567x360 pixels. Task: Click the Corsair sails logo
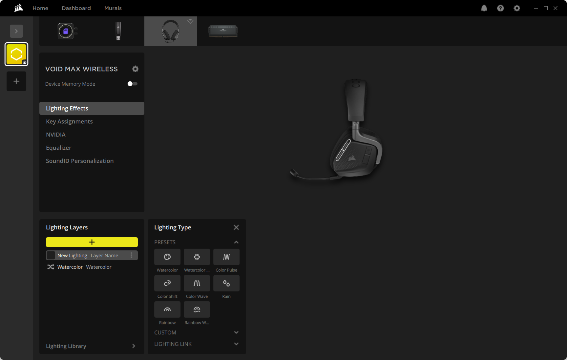pos(19,8)
